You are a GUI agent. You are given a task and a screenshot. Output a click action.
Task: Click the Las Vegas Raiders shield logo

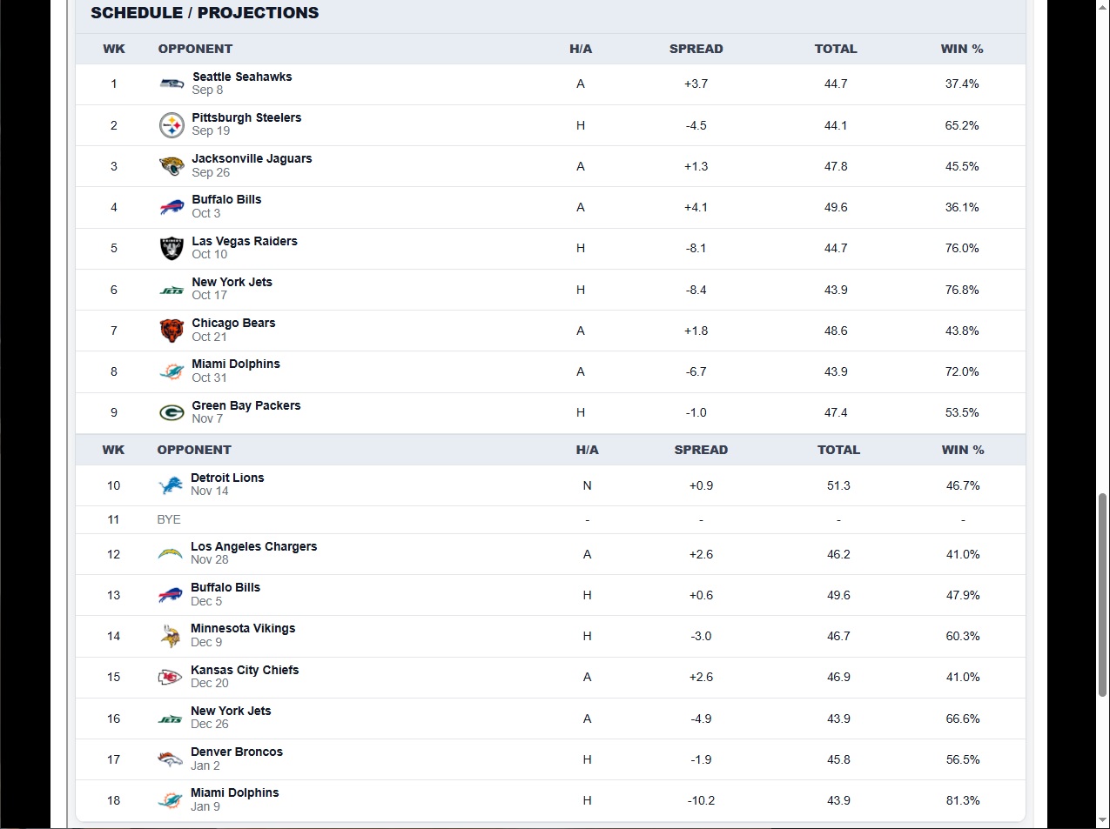(172, 248)
